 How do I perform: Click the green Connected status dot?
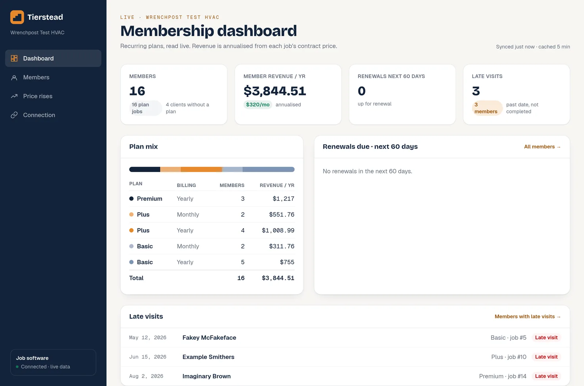[17, 367]
